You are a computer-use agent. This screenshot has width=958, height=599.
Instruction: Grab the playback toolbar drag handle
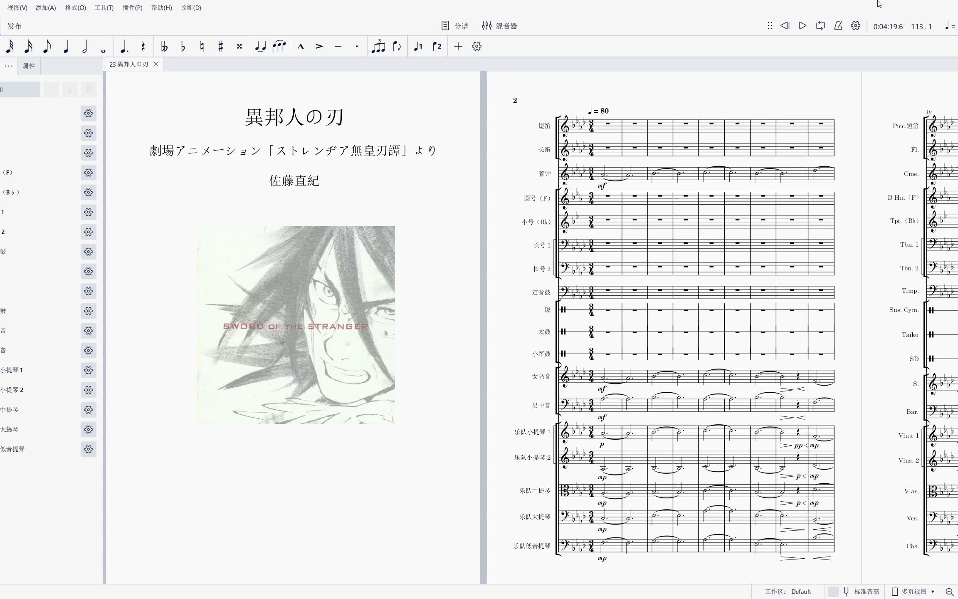point(770,26)
